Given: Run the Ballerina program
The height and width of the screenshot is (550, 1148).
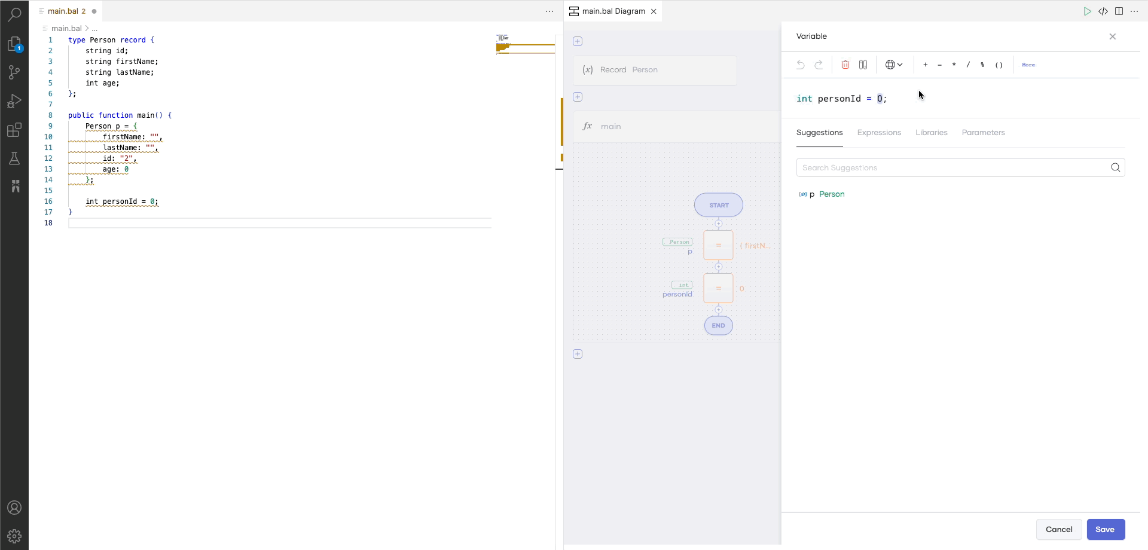Looking at the screenshot, I should [x=1088, y=11].
